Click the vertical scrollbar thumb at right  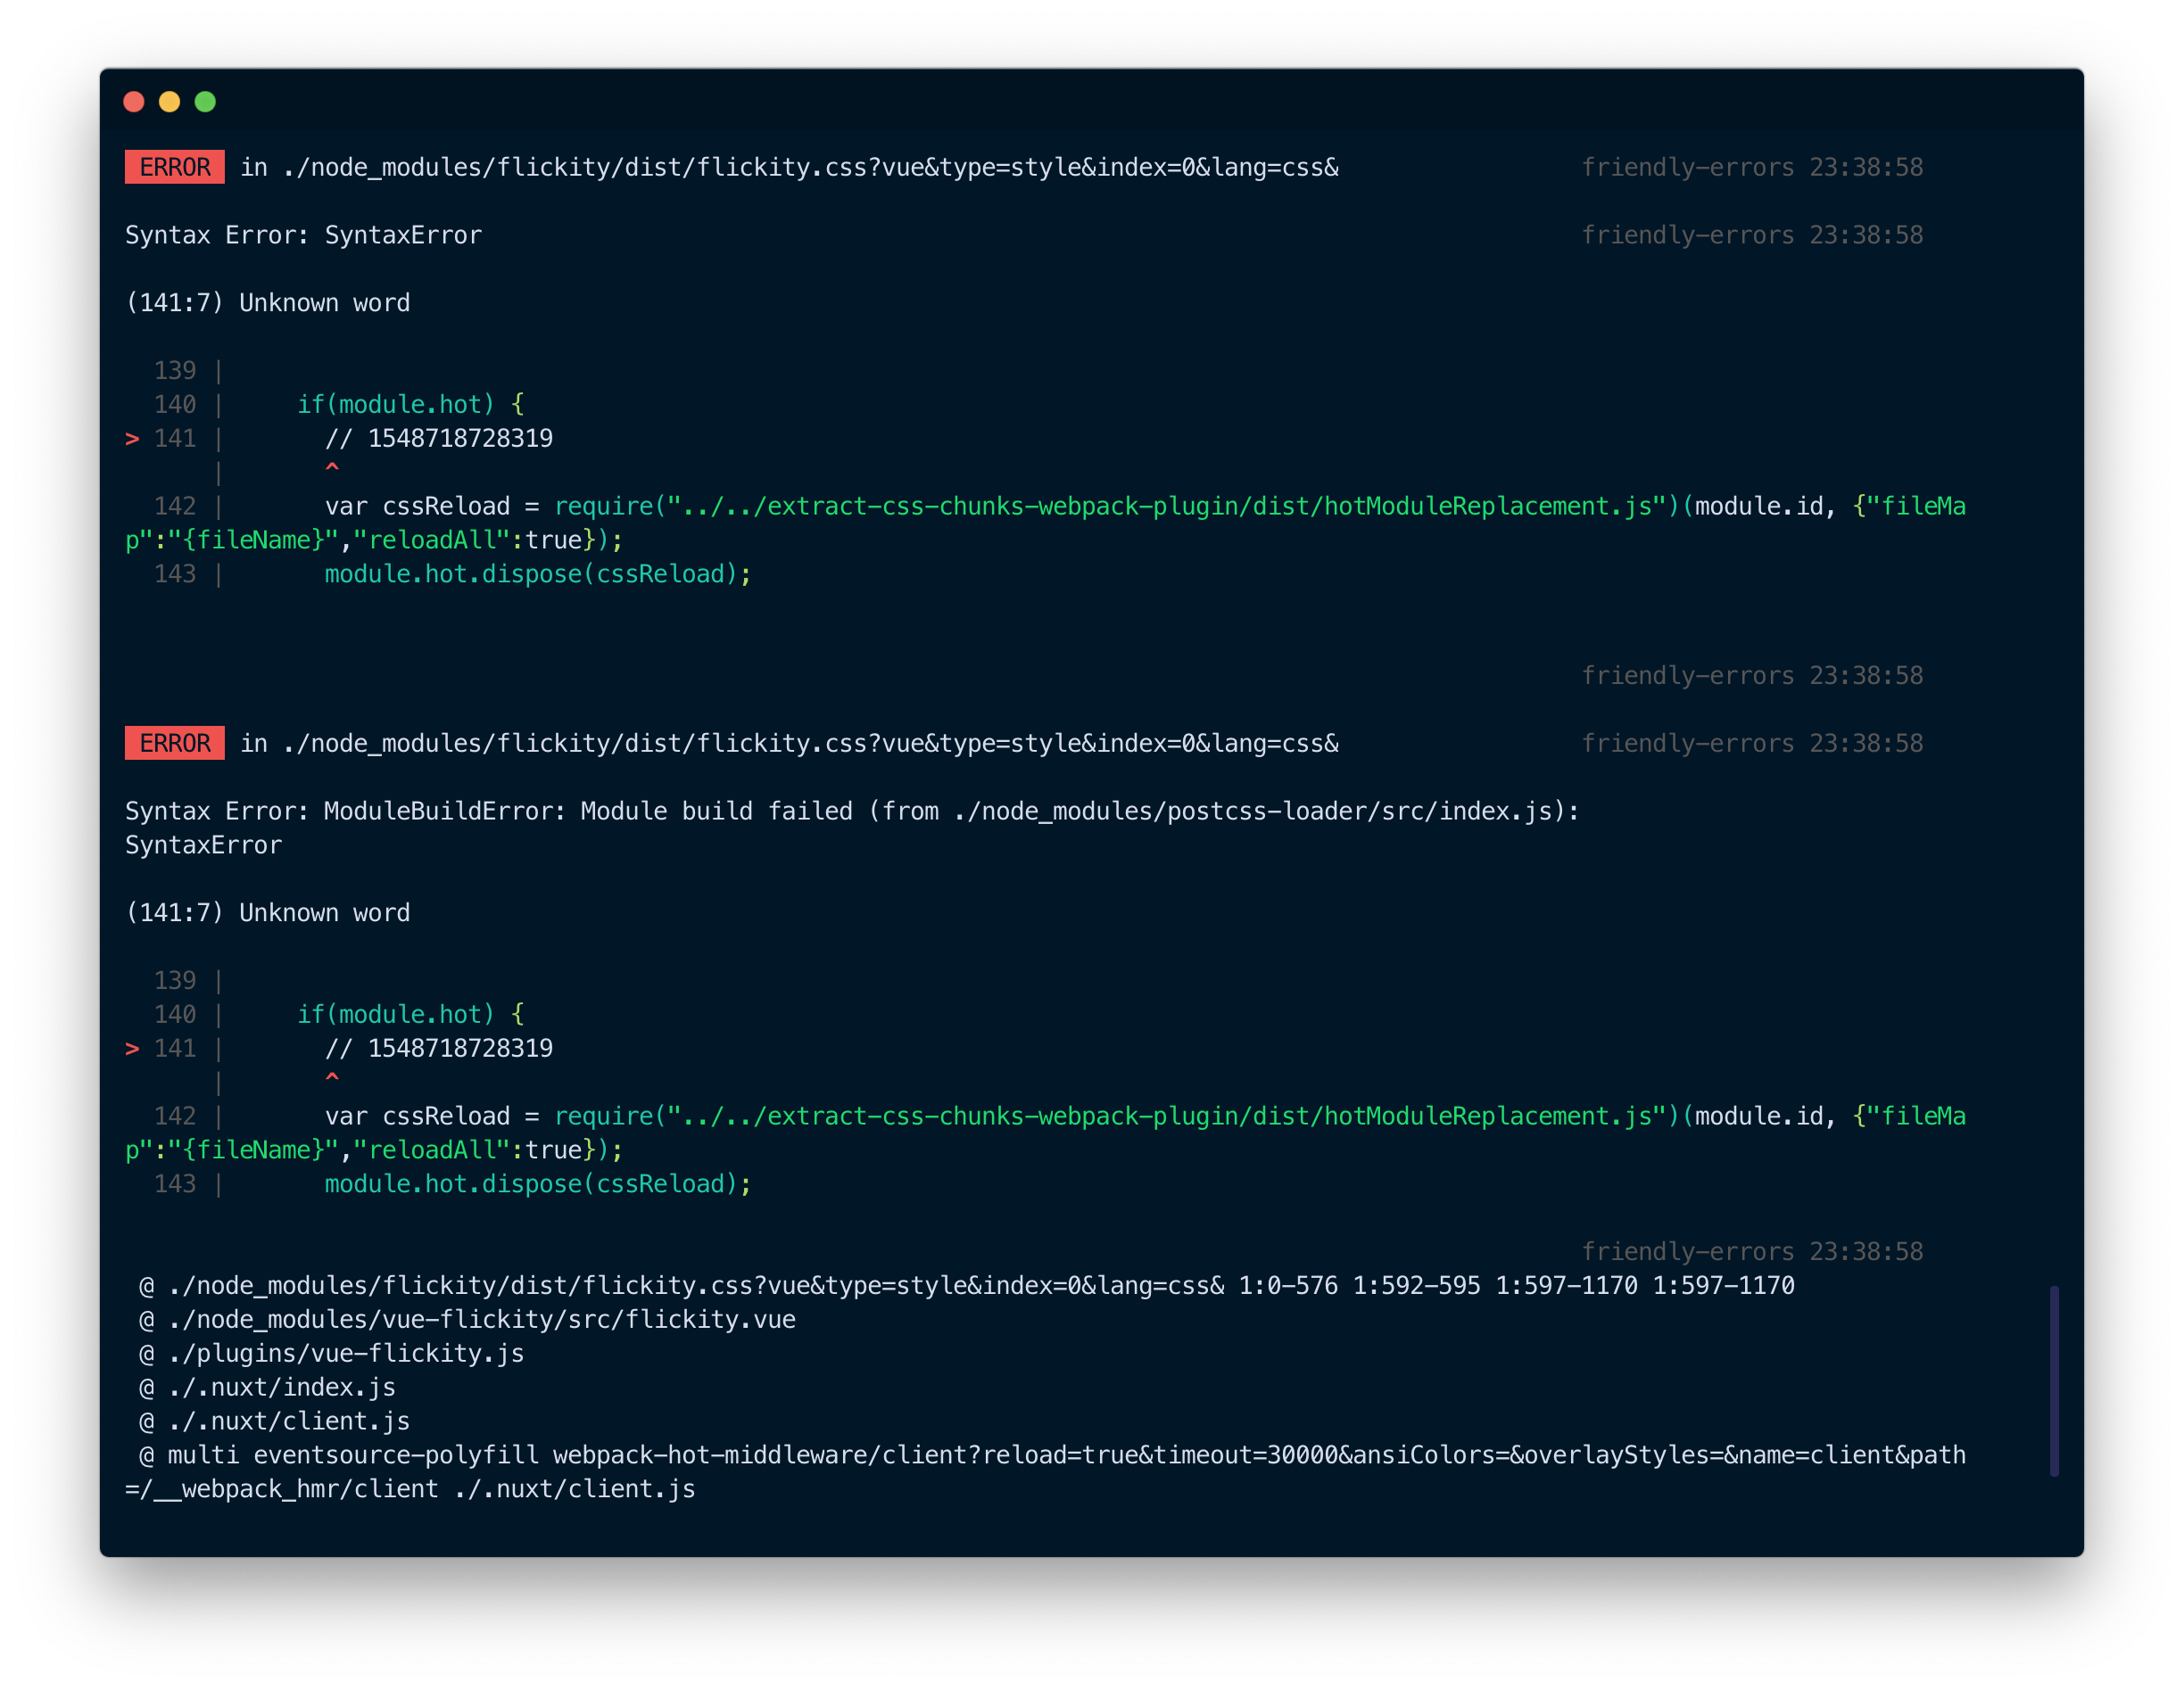tap(2054, 1381)
